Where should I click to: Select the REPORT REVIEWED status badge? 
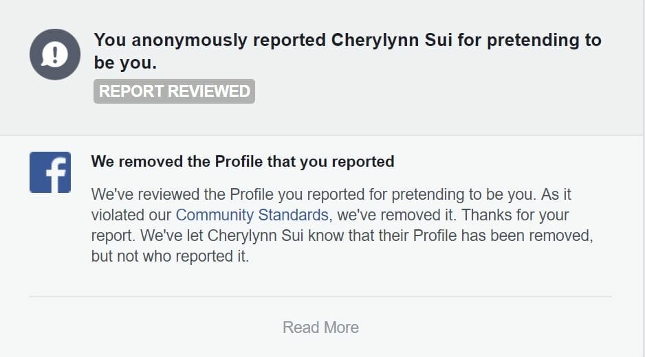tap(174, 91)
